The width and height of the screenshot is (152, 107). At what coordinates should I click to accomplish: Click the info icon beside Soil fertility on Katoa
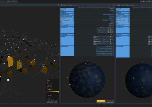[x=73, y=34]
